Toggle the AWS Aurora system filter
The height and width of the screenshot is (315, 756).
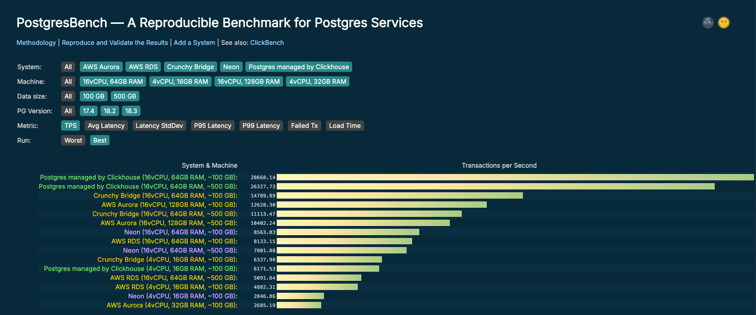pyautogui.click(x=101, y=67)
